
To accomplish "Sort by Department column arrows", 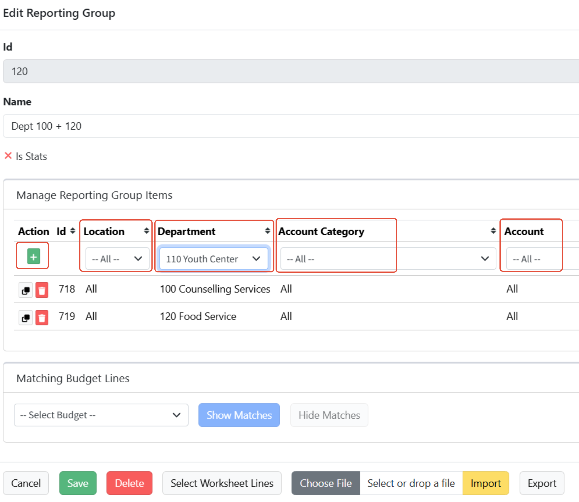I will pyautogui.click(x=267, y=231).
